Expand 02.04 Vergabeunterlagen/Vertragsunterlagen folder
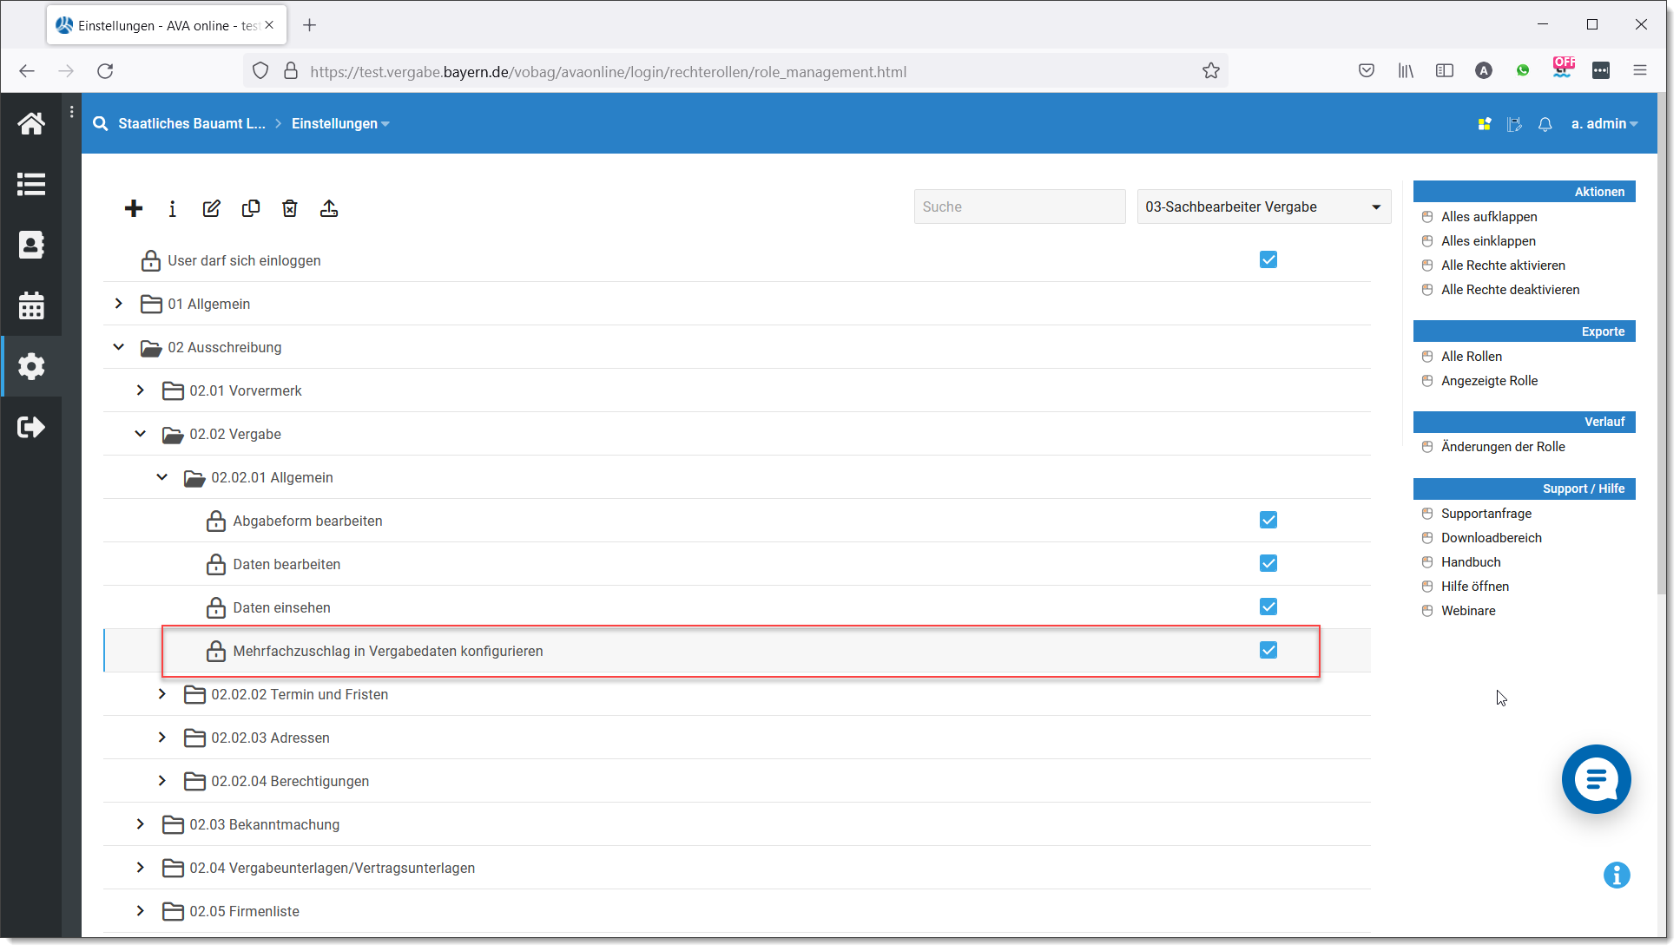Viewport: 1680px width, 951px height. [141, 868]
